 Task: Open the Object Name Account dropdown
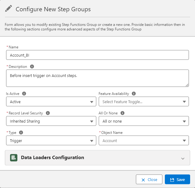(144, 141)
